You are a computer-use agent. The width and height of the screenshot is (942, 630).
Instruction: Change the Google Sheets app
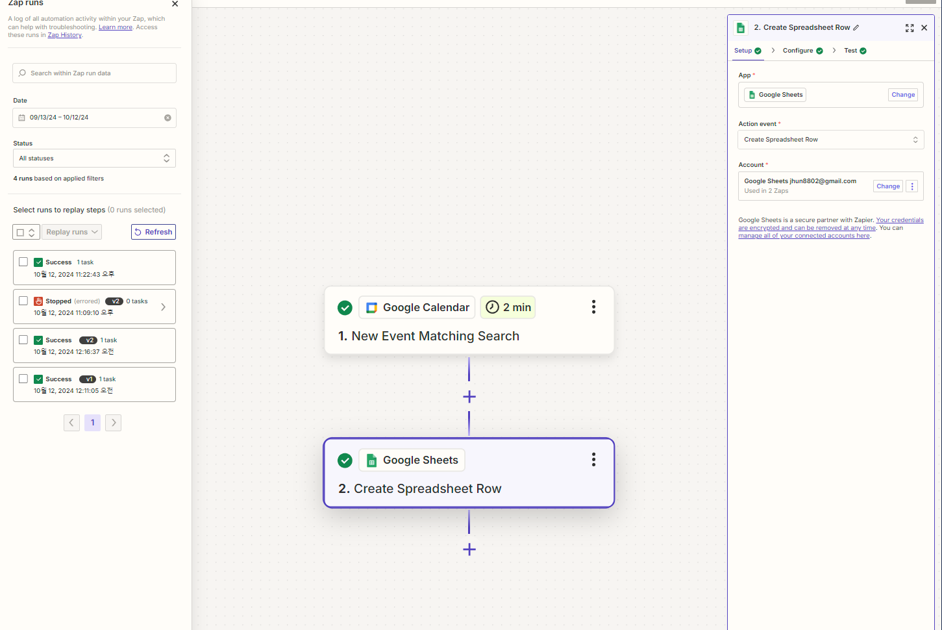[x=903, y=95]
